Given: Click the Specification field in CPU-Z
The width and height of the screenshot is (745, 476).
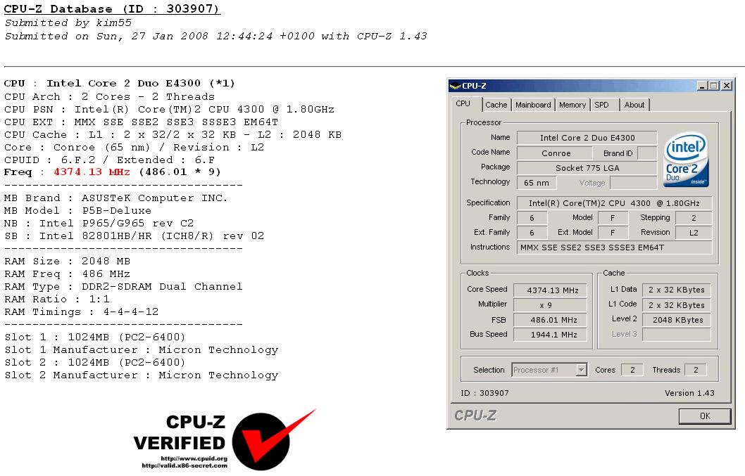Looking at the screenshot, I should [x=614, y=203].
